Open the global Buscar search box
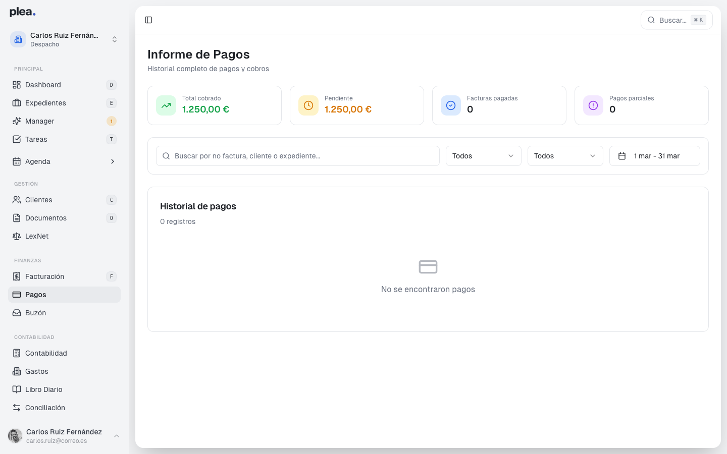This screenshot has height=454, width=727. [x=677, y=20]
